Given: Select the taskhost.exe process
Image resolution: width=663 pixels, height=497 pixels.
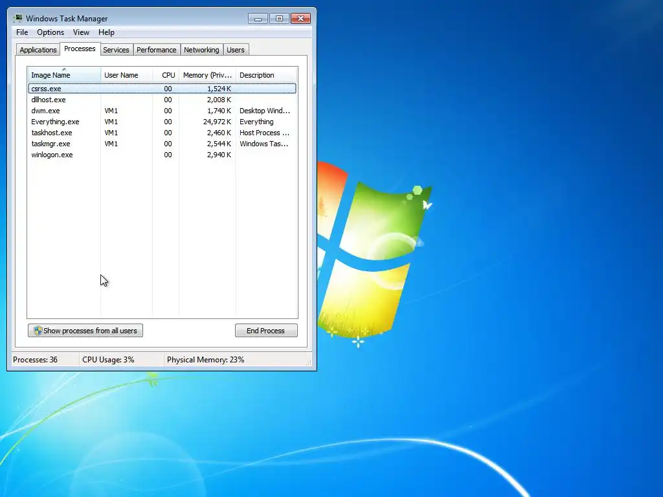Looking at the screenshot, I should tap(162, 133).
